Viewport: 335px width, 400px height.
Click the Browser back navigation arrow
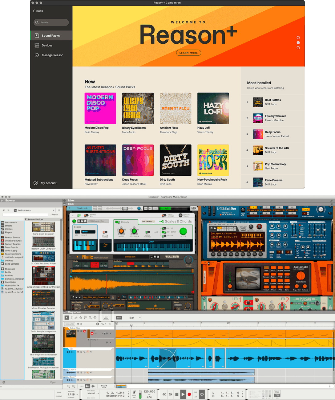(3, 210)
